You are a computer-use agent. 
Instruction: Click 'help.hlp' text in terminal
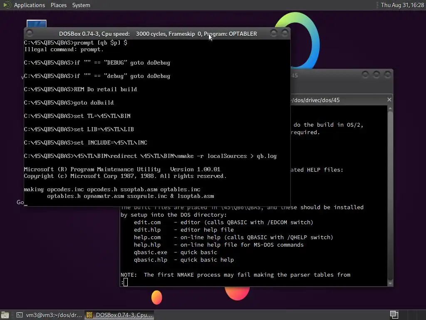(x=147, y=245)
